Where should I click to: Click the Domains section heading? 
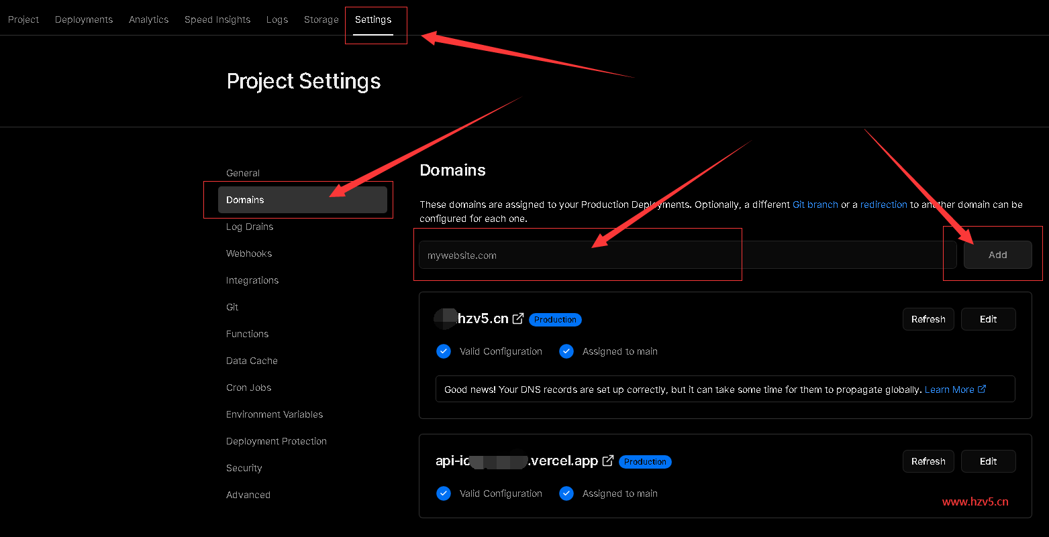453,170
